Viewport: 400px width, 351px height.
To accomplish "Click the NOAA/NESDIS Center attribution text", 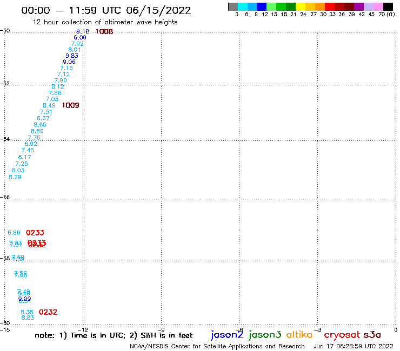I will tap(217, 347).
